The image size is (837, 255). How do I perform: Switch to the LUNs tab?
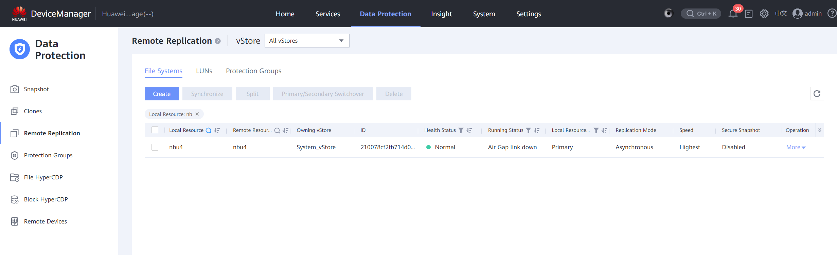[x=204, y=71]
